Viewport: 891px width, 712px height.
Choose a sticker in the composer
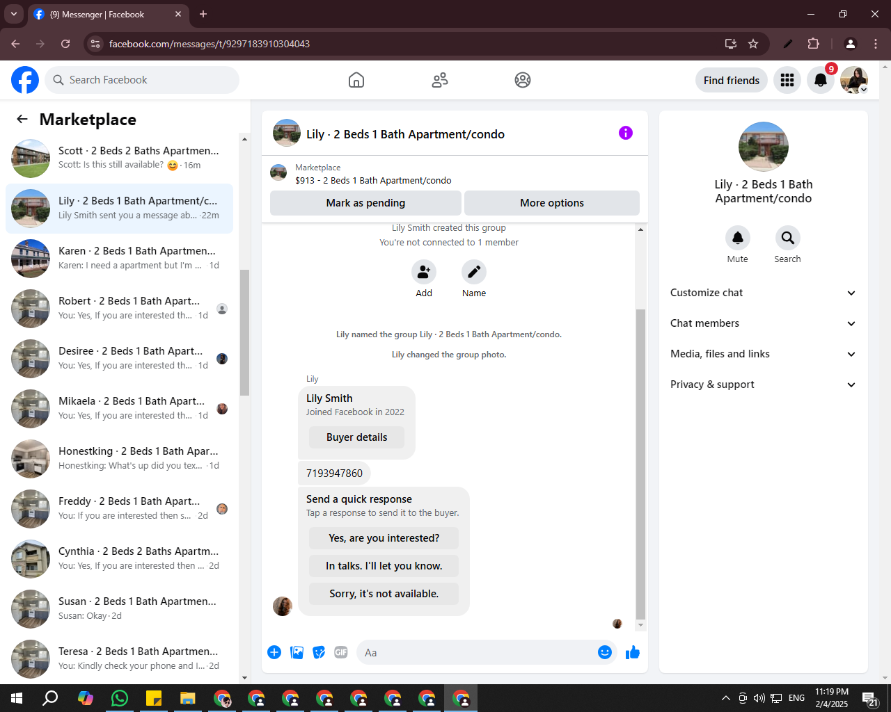[319, 652]
